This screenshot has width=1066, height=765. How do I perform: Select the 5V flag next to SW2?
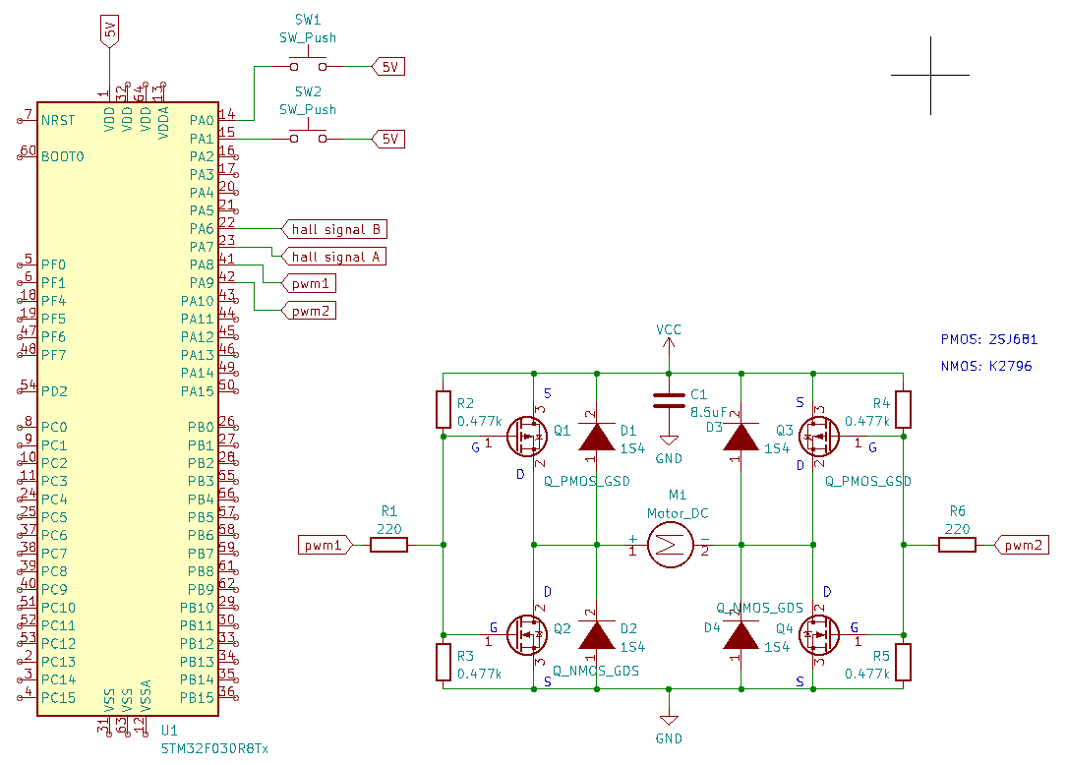click(x=388, y=139)
